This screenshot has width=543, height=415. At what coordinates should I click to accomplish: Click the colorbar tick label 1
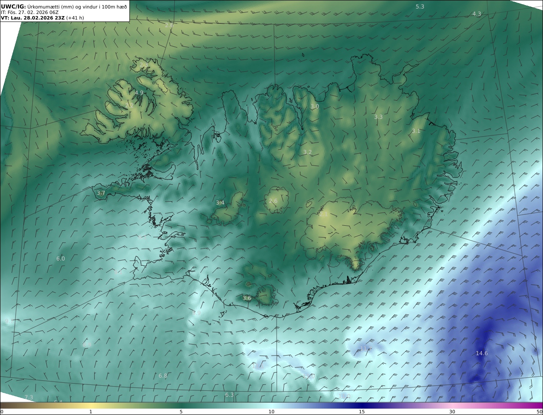(x=91, y=412)
